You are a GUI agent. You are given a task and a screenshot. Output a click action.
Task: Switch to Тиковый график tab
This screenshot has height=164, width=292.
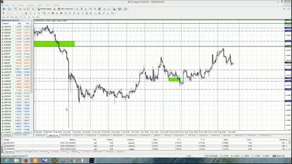[x=21, y=135]
